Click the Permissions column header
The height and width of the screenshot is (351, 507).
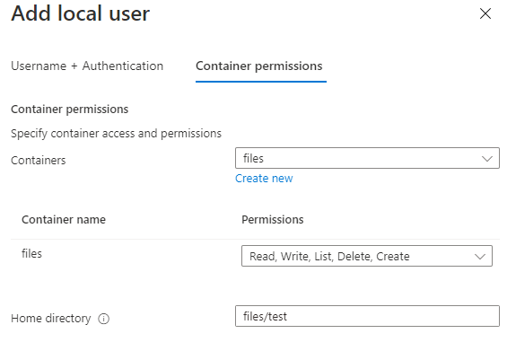273,220
